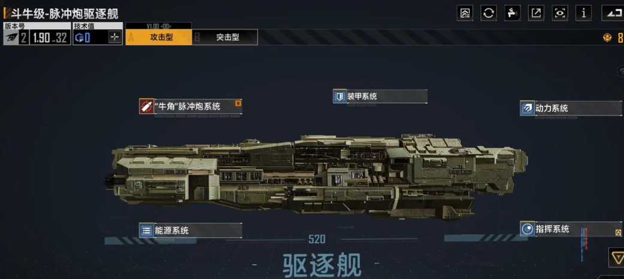Click the share export arrow icon
This screenshot has width=624, height=279.
536,13
